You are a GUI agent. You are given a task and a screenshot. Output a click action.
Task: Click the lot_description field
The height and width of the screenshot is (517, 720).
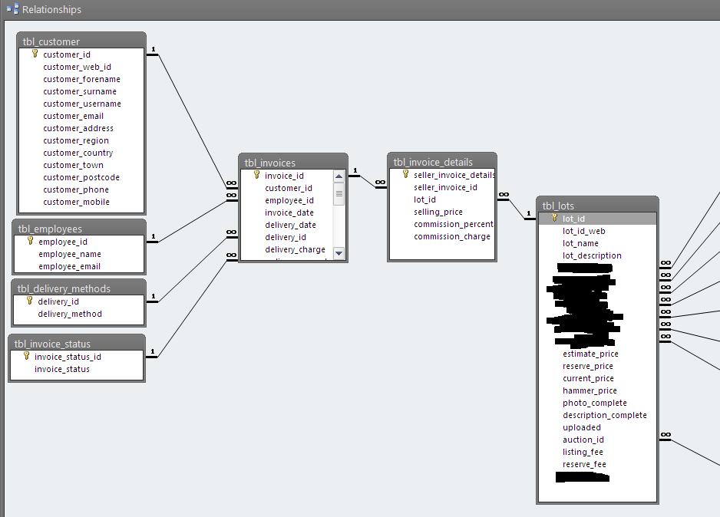592,255
